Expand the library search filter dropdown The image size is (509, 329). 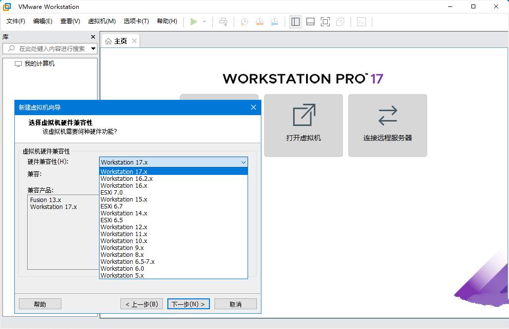click(93, 48)
